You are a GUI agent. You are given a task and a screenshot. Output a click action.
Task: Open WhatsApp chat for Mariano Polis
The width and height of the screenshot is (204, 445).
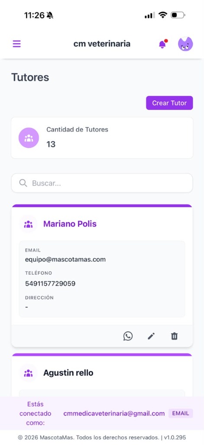point(128,336)
